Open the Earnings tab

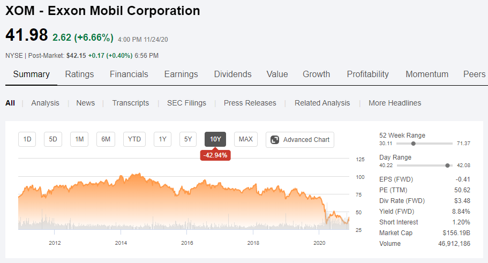pyautogui.click(x=181, y=74)
